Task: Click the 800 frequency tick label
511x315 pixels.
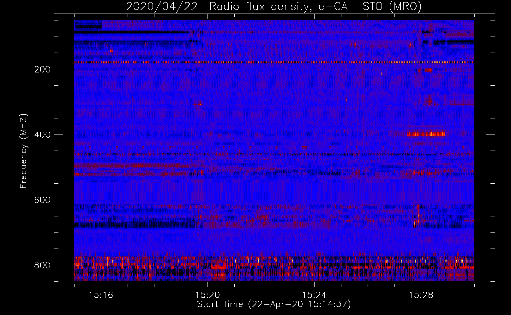Action: (x=42, y=265)
